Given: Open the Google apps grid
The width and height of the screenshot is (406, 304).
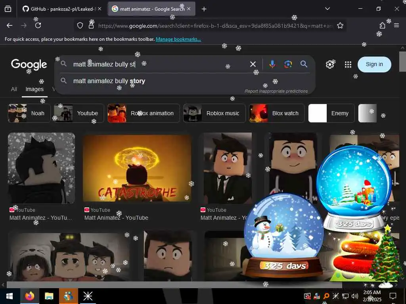Looking at the screenshot, I should coord(348,65).
